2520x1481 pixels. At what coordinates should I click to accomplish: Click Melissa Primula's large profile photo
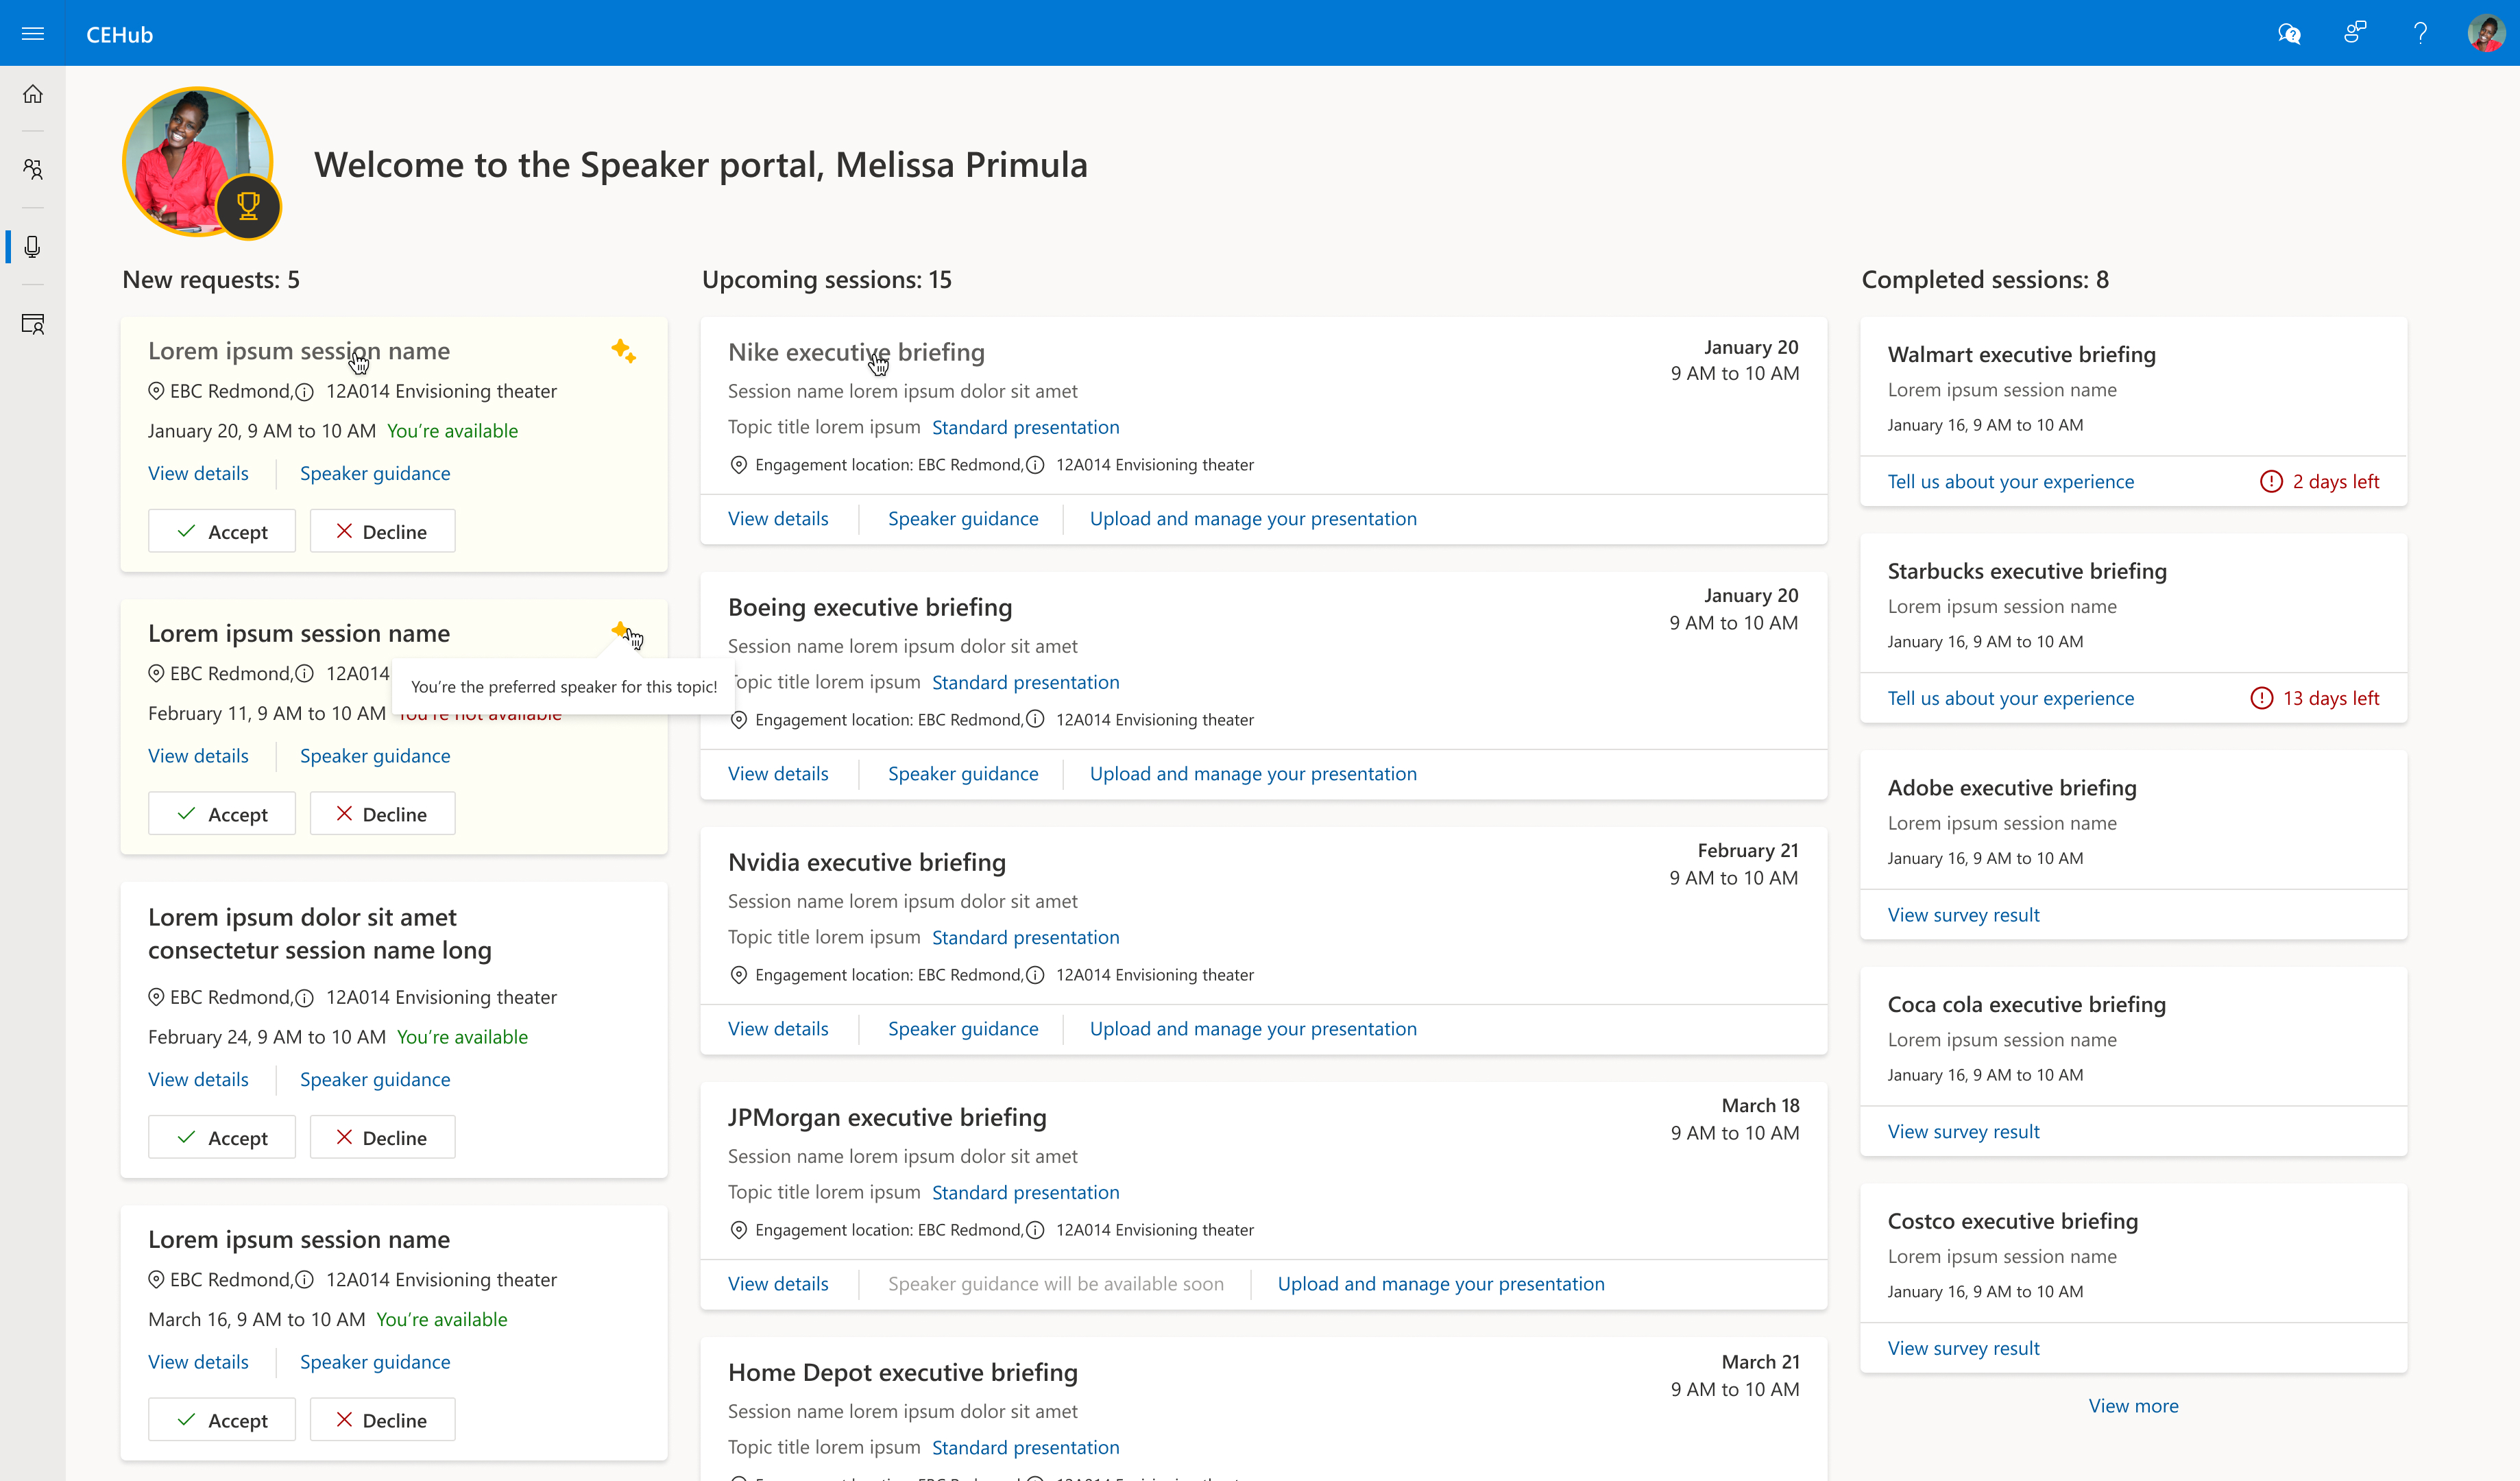(x=197, y=162)
